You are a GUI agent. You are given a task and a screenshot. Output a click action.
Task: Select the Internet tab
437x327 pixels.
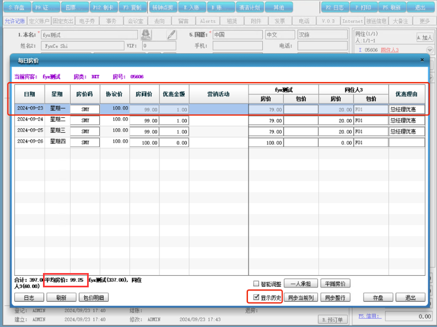pos(352,21)
